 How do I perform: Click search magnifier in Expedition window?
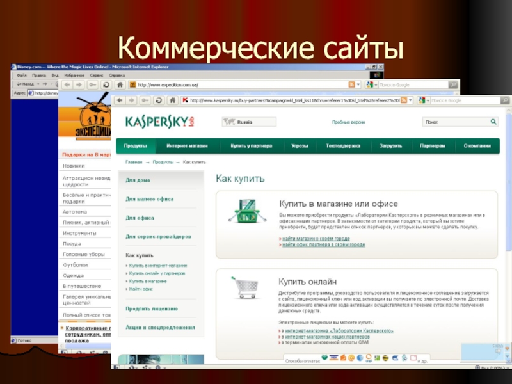453,85
